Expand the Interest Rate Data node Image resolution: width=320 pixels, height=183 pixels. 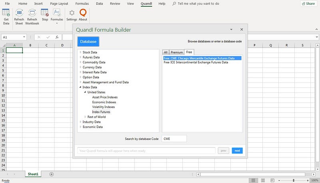[x=80, y=72]
